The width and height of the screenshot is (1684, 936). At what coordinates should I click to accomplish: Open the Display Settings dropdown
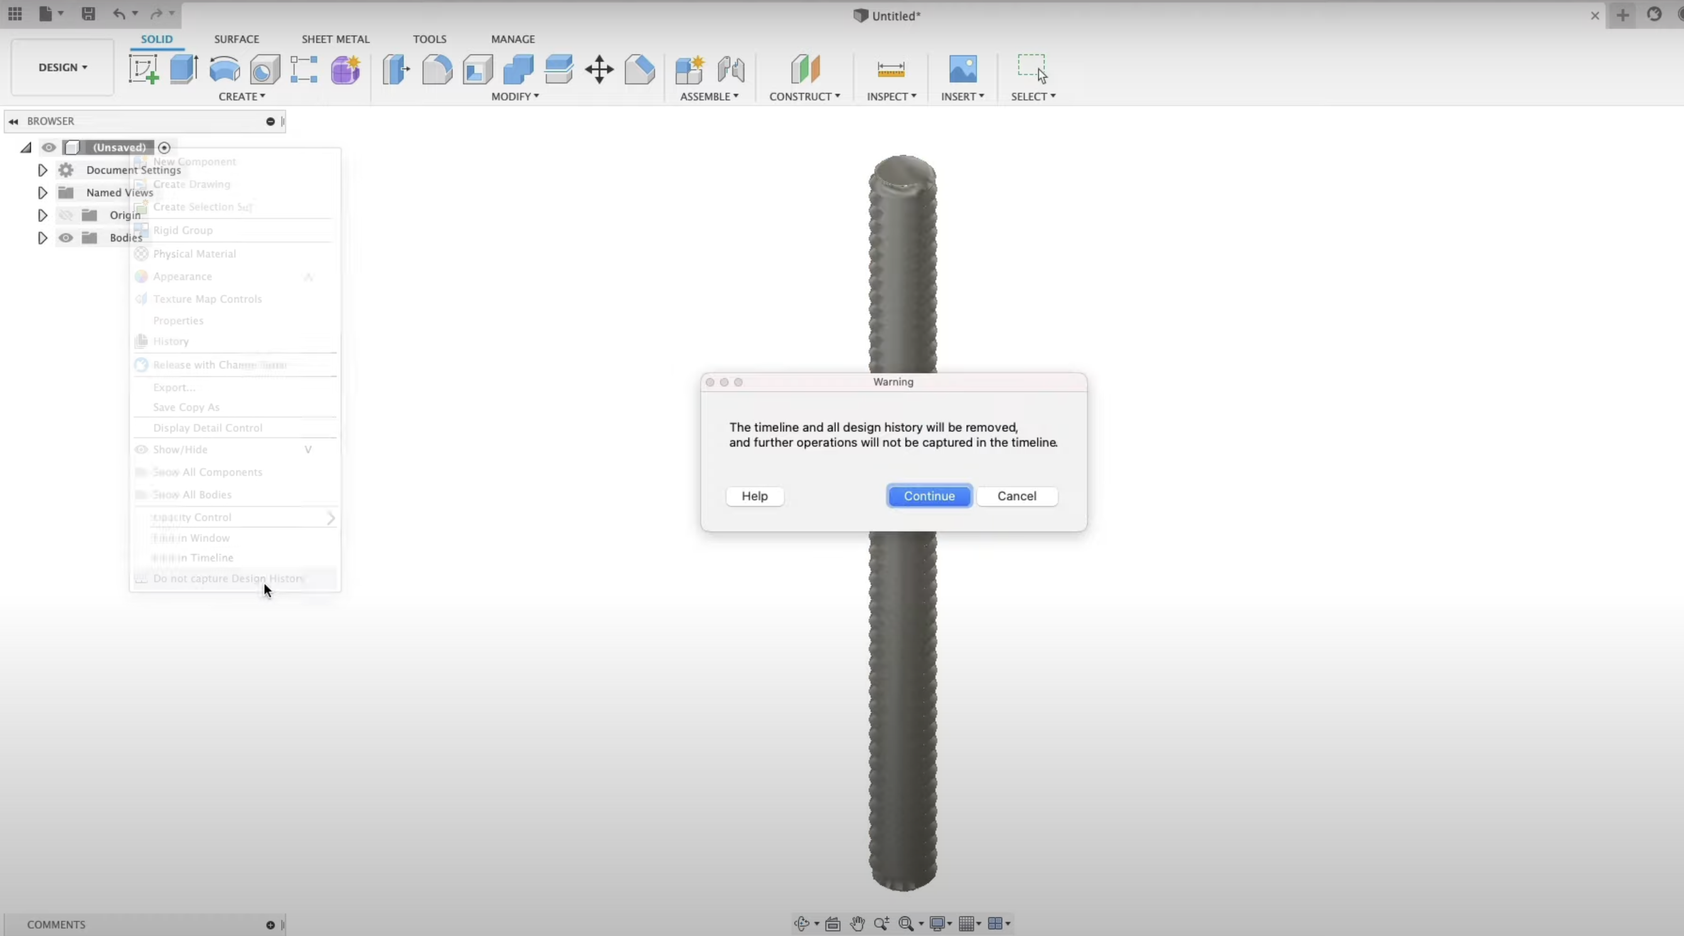point(941,923)
